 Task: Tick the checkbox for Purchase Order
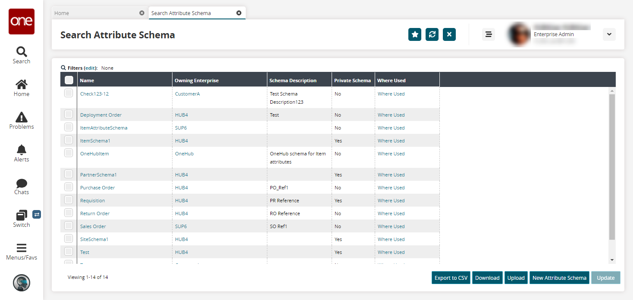[x=69, y=187]
